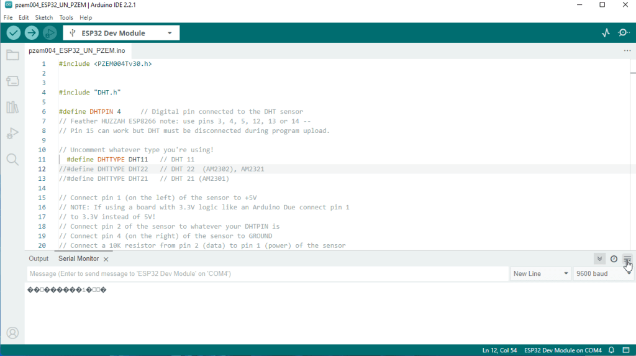Start debugging from the toolbar
The height and width of the screenshot is (356, 636).
(x=50, y=33)
